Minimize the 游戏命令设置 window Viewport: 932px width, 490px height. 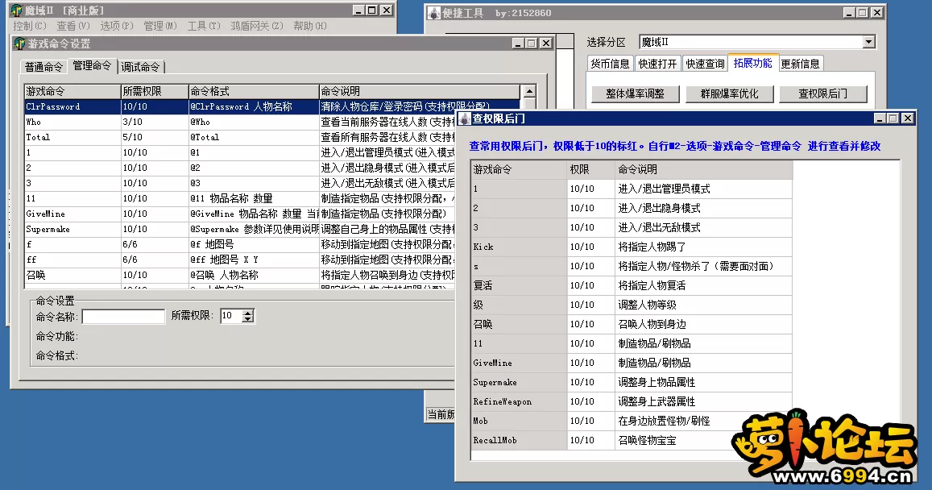coord(518,44)
